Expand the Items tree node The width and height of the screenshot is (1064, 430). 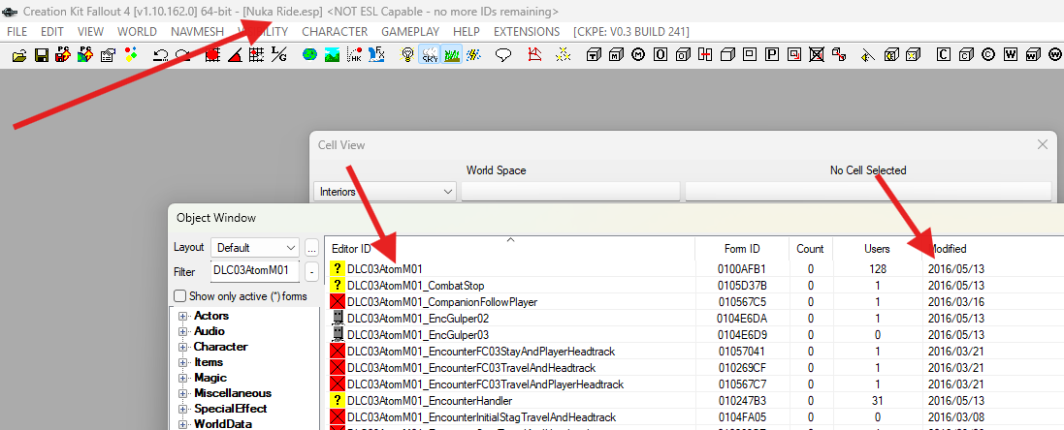coord(181,362)
